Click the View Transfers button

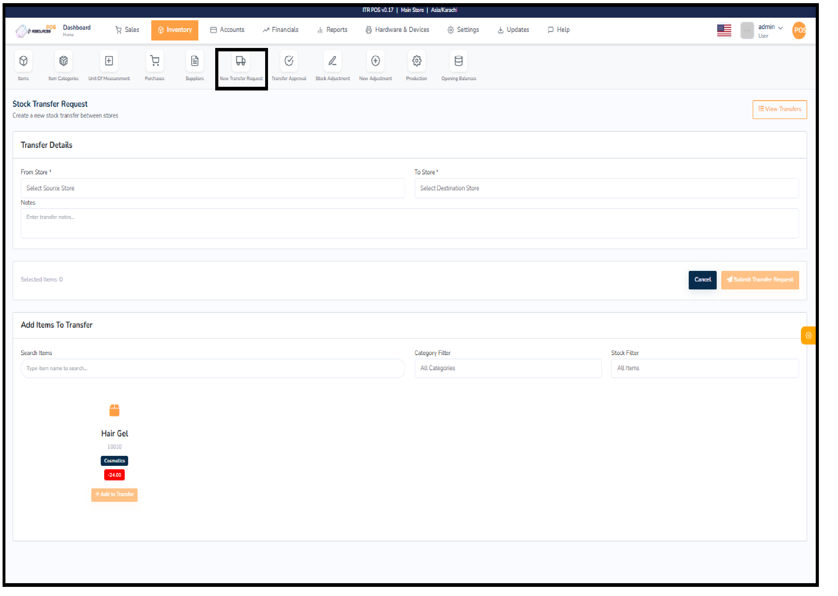click(779, 109)
